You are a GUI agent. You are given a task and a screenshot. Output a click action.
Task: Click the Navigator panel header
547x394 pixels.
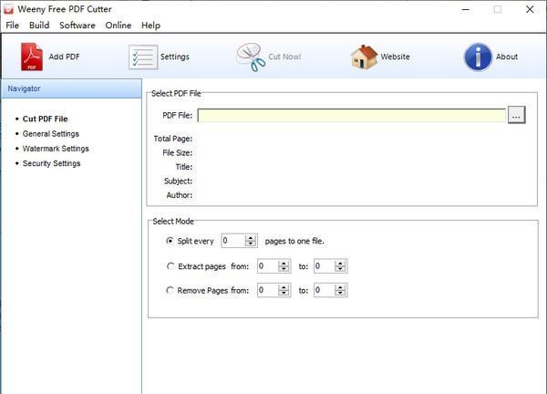pyautogui.click(x=71, y=88)
